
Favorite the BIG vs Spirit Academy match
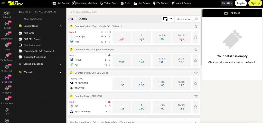[195, 107]
